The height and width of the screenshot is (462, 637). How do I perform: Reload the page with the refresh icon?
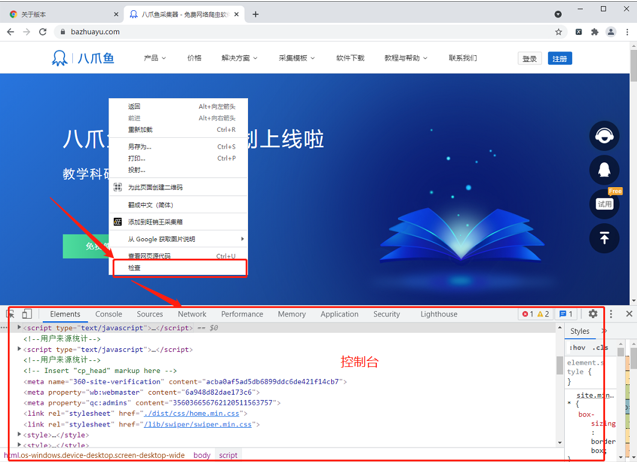click(43, 32)
